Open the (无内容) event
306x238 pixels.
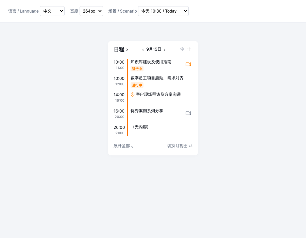coord(140,127)
